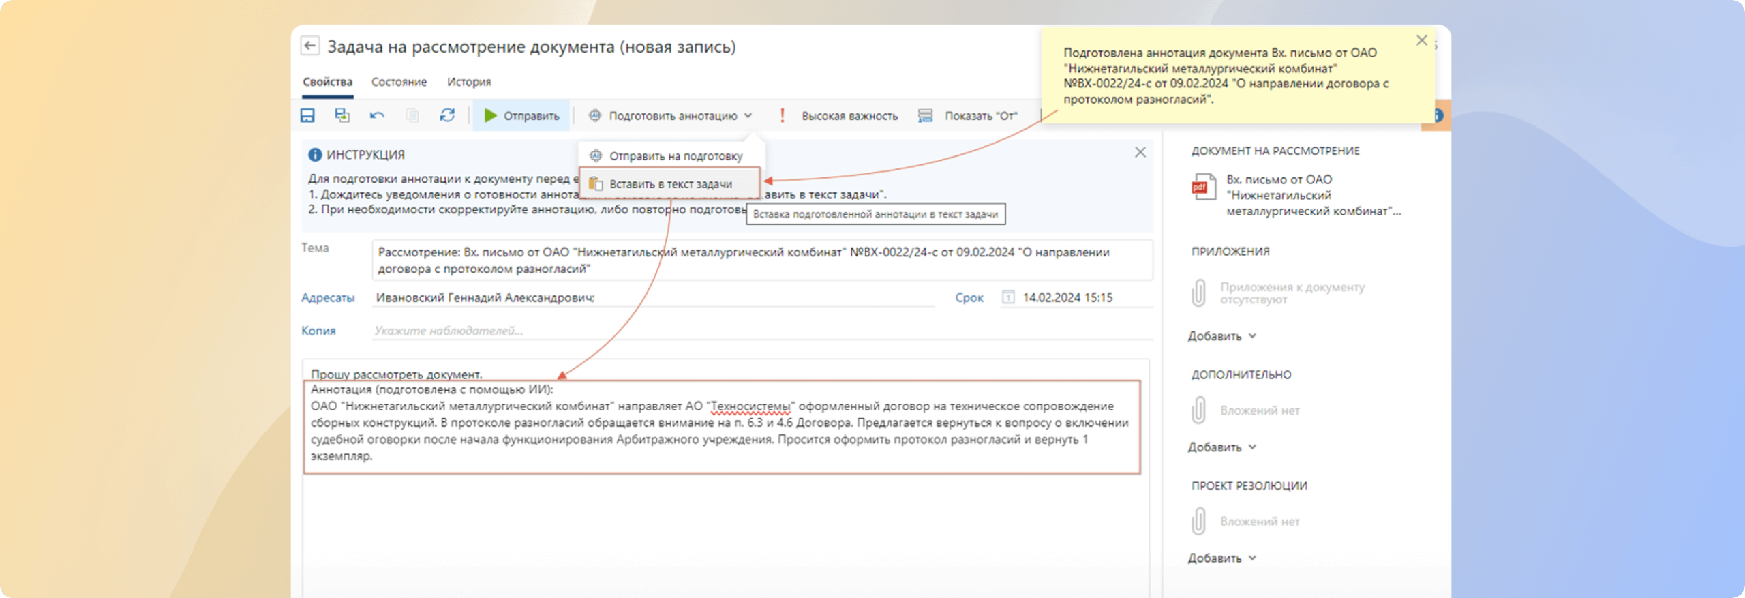Image resolution: width=1745 pixels, height=598 pixels.
Task: Click the calendar icon next to deadline
Action: (x=1007, y=297)
